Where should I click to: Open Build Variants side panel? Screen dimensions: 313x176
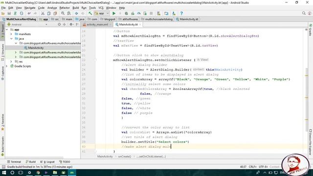tap(2, 146)
